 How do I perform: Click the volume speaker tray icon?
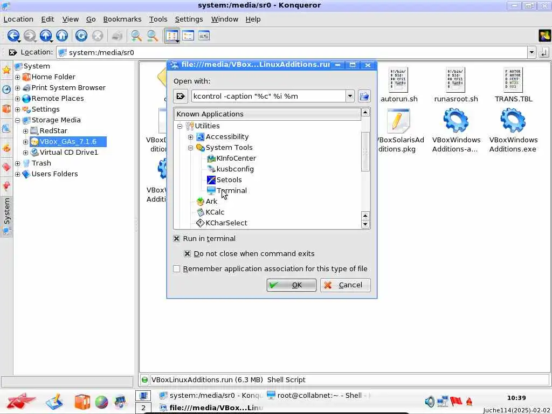coord(429,401)
